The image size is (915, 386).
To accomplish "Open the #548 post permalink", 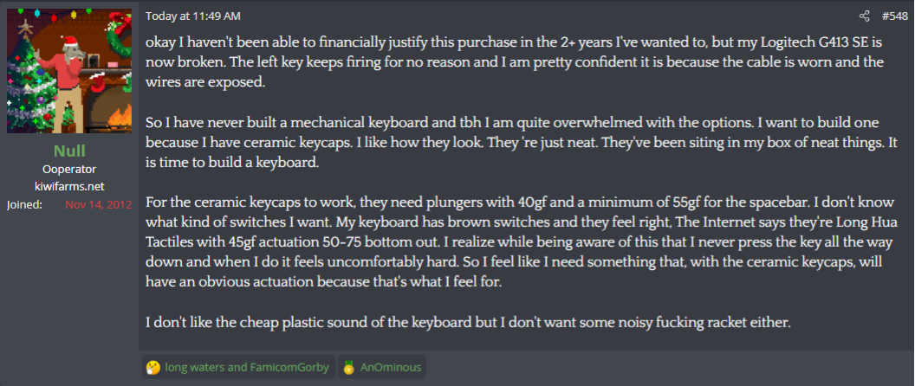I will pos(894,16).
